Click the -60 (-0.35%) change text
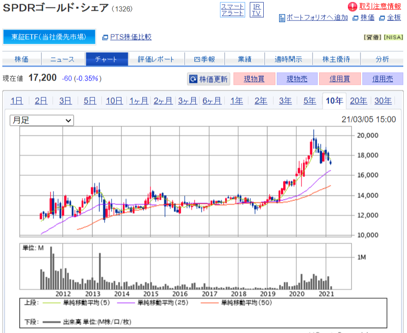Screen dimensions: 407x333 tap(82, 79)
